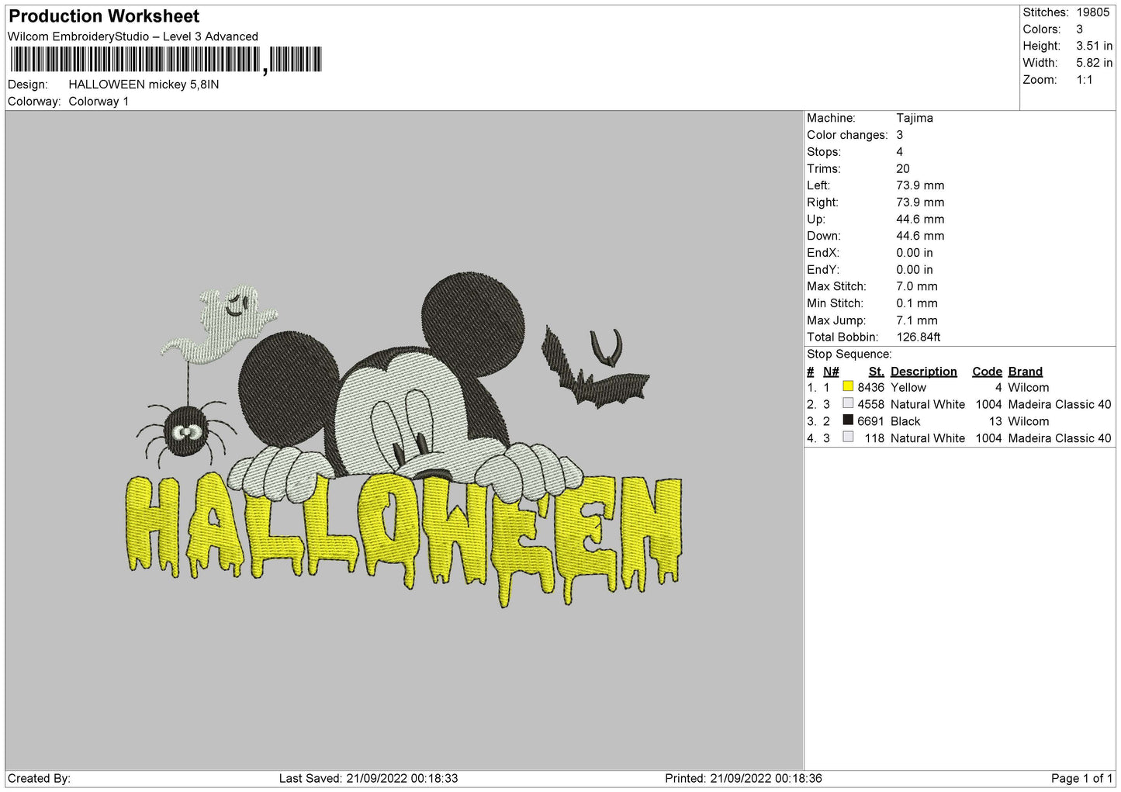This screenshot has height=792, width=1121.
Task: Click the black spider in the design
Action: click(185, 430)
